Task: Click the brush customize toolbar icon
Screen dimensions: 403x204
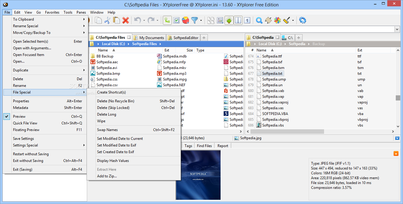Action: [x=287, y=20]
